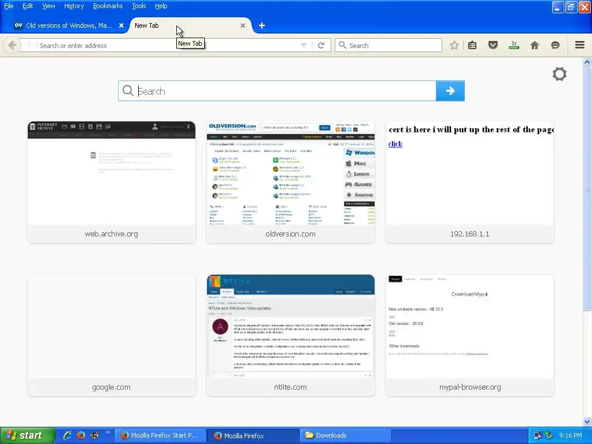Open a new tab with plus button
This screenshot has width=592, height=444.
(262, 25)
